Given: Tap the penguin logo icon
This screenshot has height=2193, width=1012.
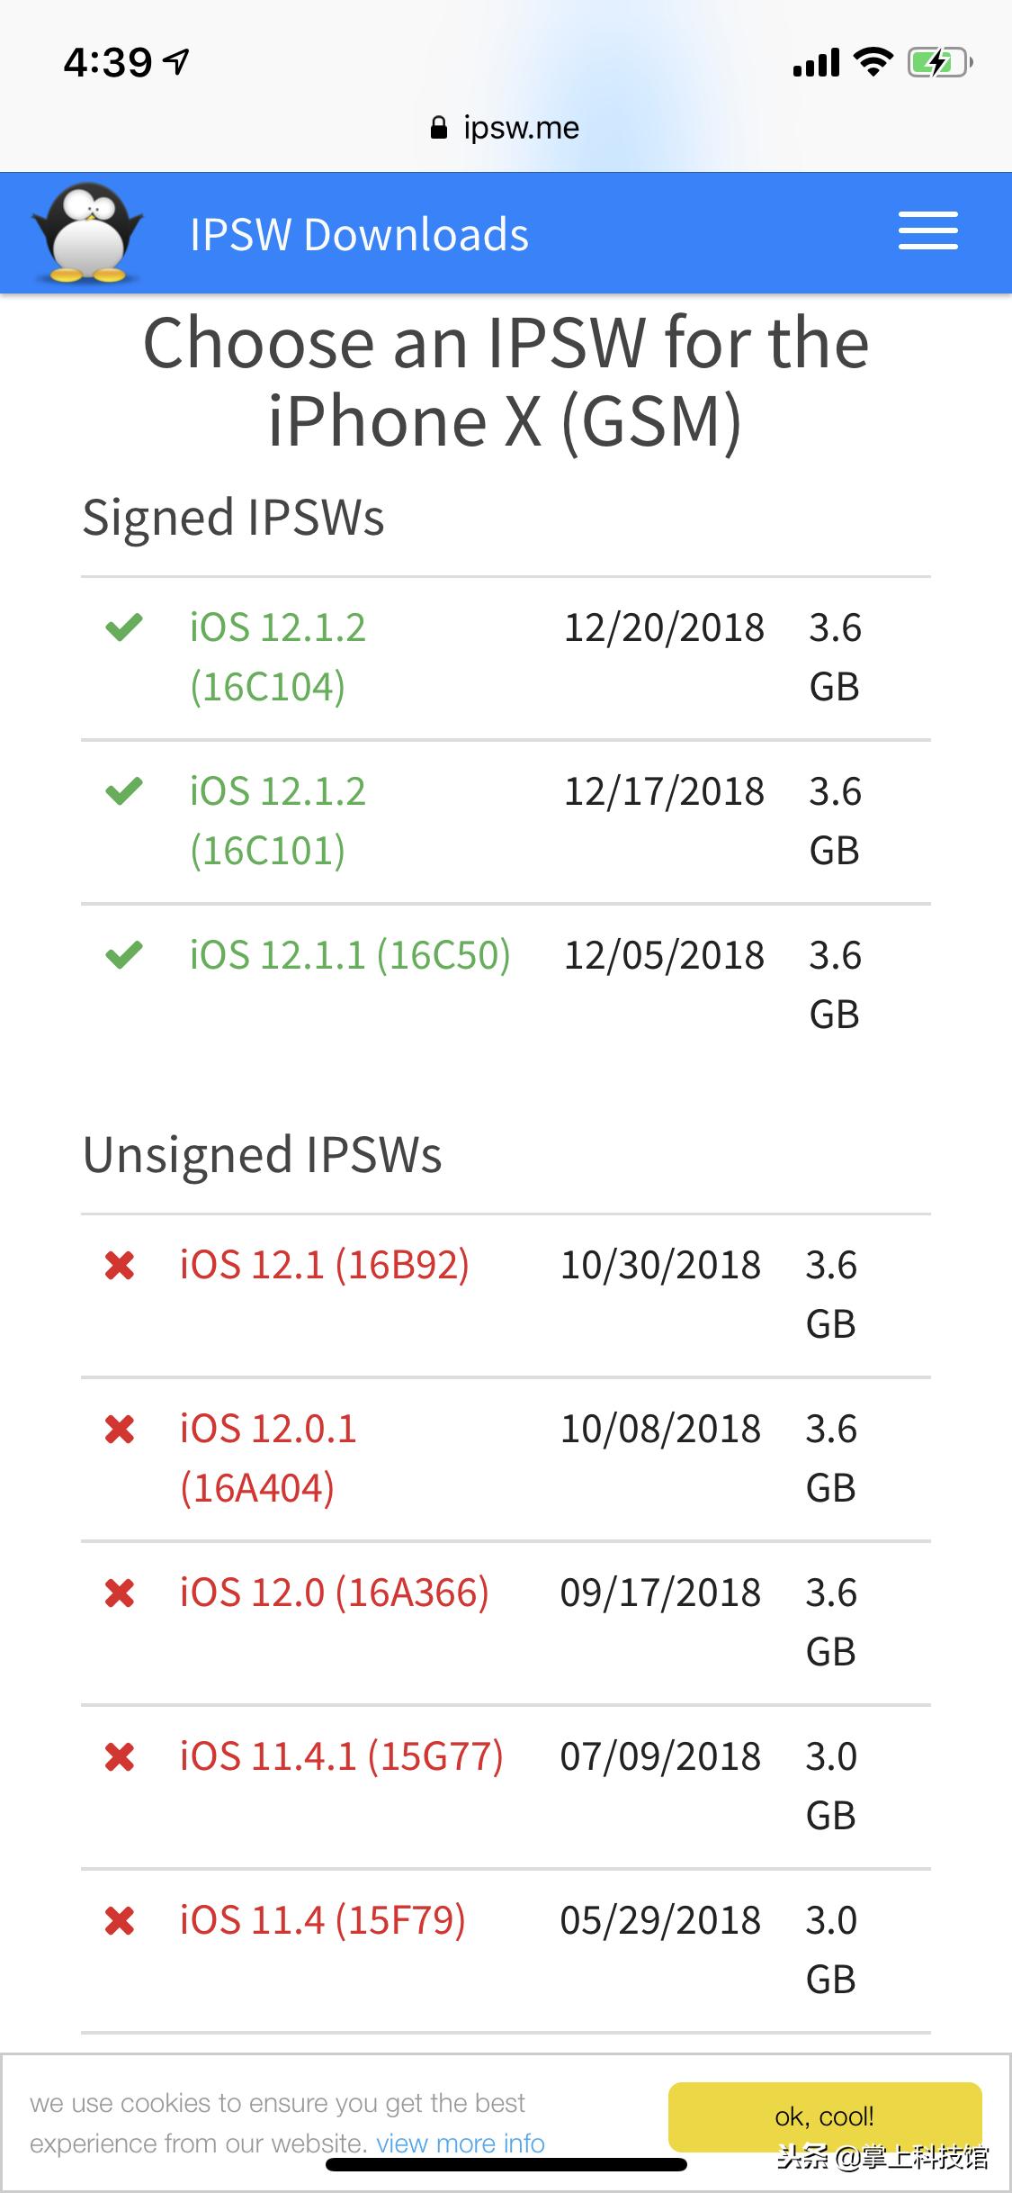Looking at the screenshot, I should (x=87, y=233).
